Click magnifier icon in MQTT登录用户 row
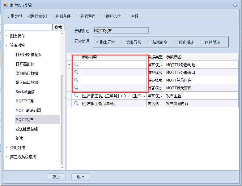This screenshot has width=242, height=186. click(76, 80)
